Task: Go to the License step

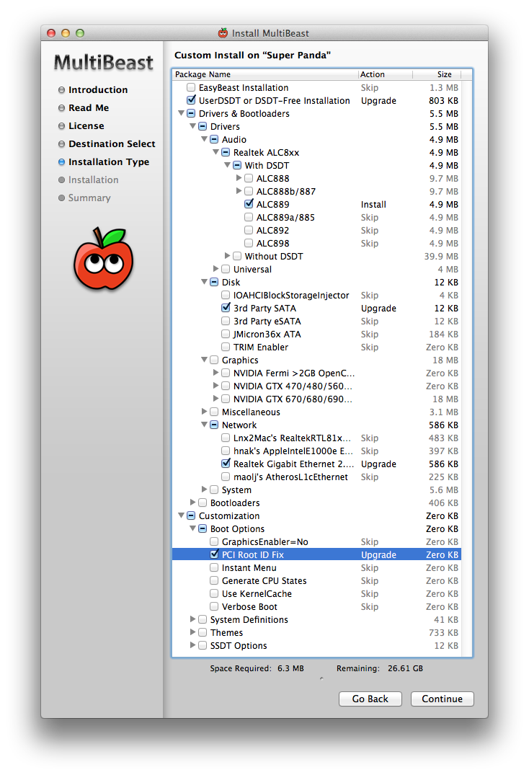Action: (86, 126)
